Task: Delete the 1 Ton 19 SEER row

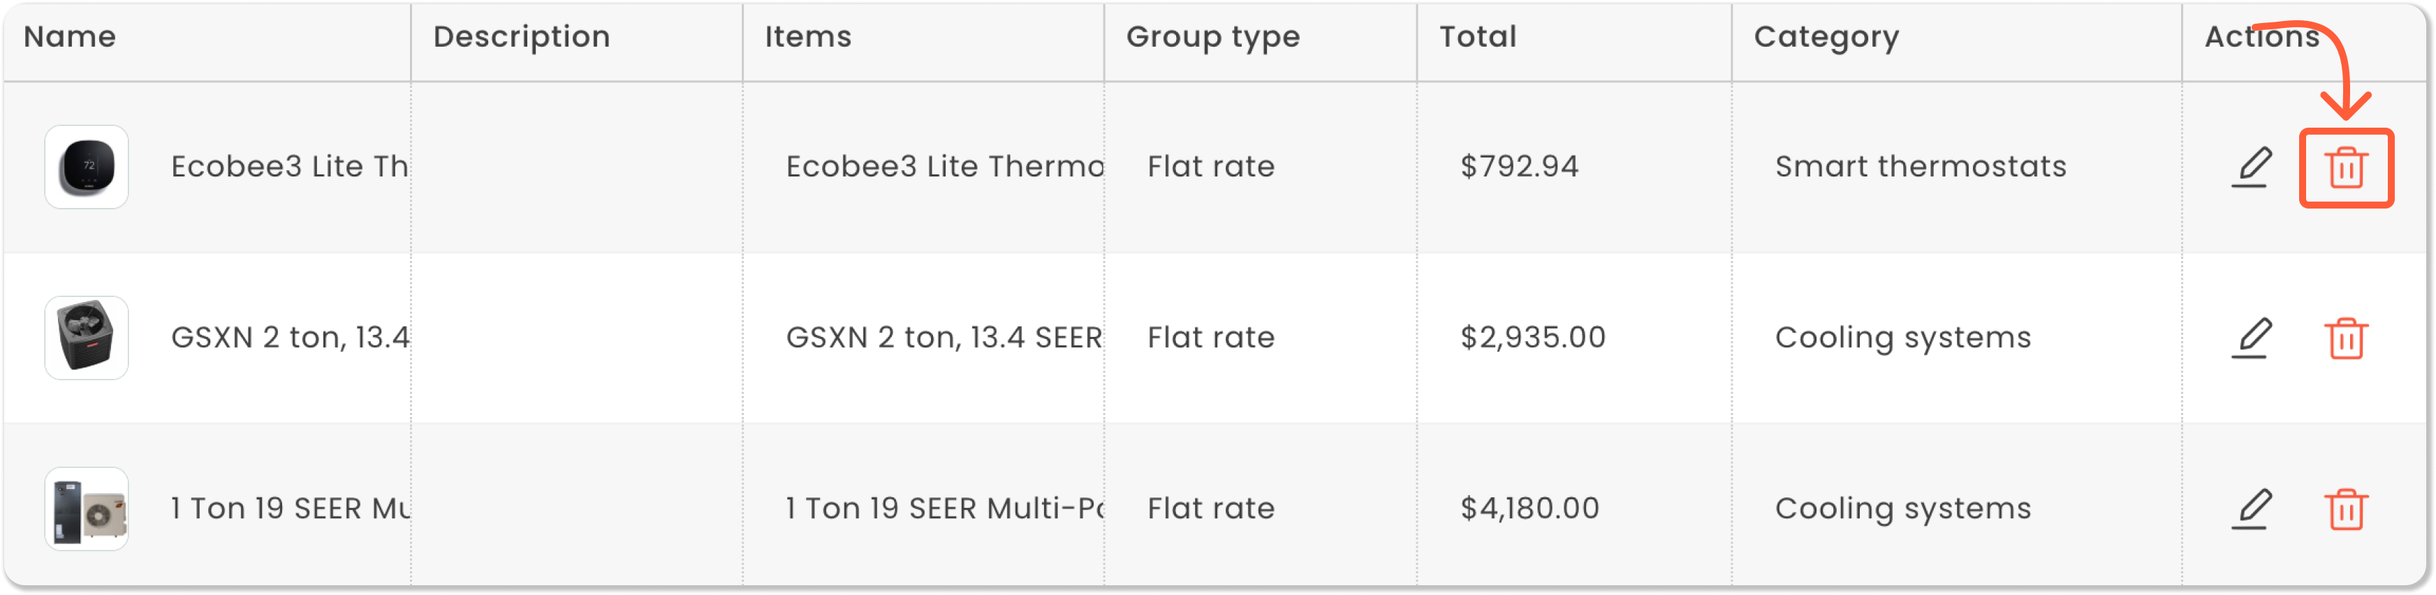Action: coord(2345,510)
